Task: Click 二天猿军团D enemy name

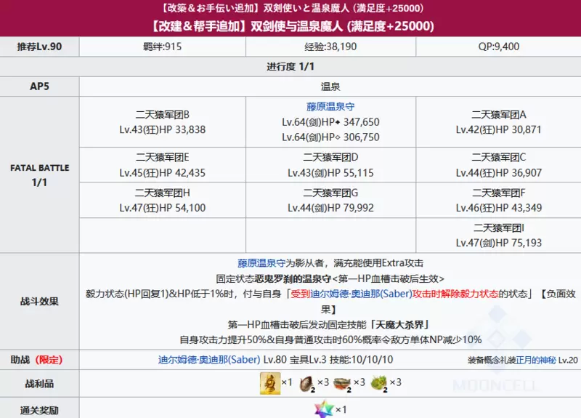Action: click(x=330, y=157)
